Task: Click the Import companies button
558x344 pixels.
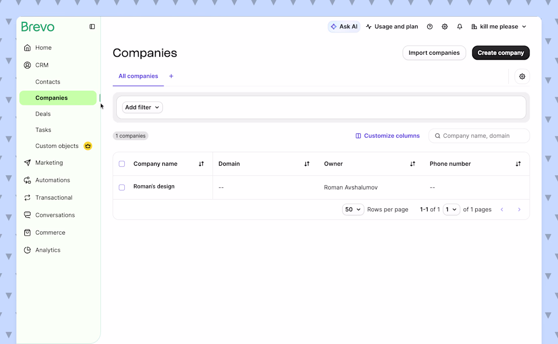Action: pyautogui.click(x=434, y=53)
